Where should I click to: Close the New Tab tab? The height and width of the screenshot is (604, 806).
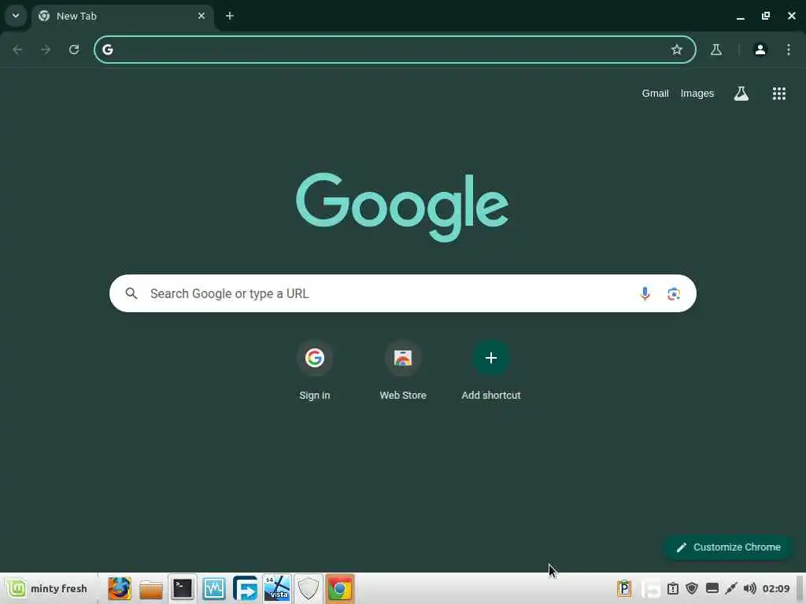pos(201,16)
